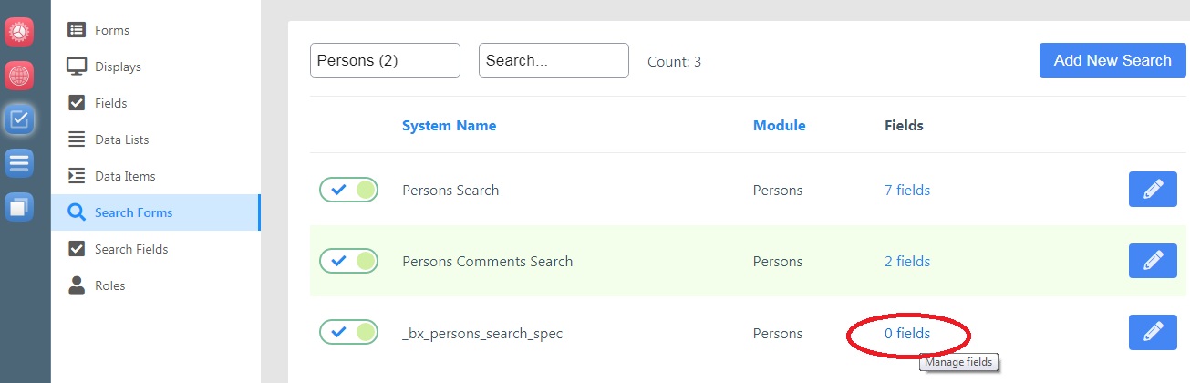This screenshot has width=1190, height=383.
Task: Click edit pencil for _bx_persons_search_spec
Action: pyautogui.click(x=1153, y=332)
